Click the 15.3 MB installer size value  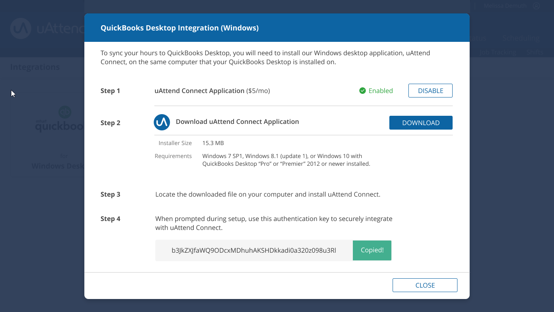[213, 143]
